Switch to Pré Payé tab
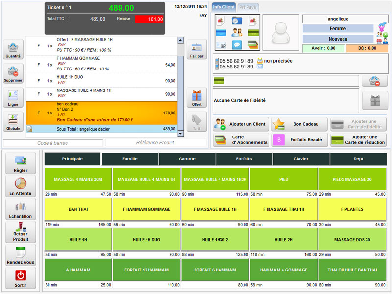The height and width of the screenshot is (294, 392). pos(247,7)
